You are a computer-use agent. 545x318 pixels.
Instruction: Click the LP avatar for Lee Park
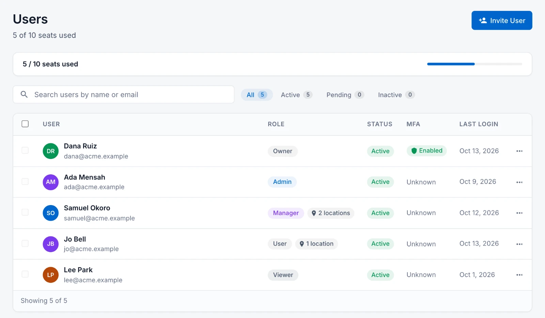pos(51,275)
